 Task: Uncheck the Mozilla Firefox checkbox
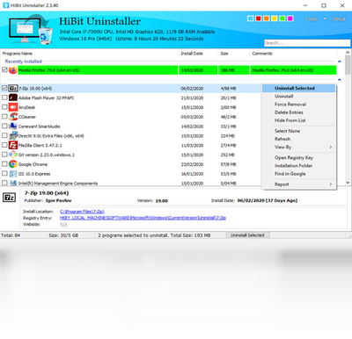click(x=4, y=69)
